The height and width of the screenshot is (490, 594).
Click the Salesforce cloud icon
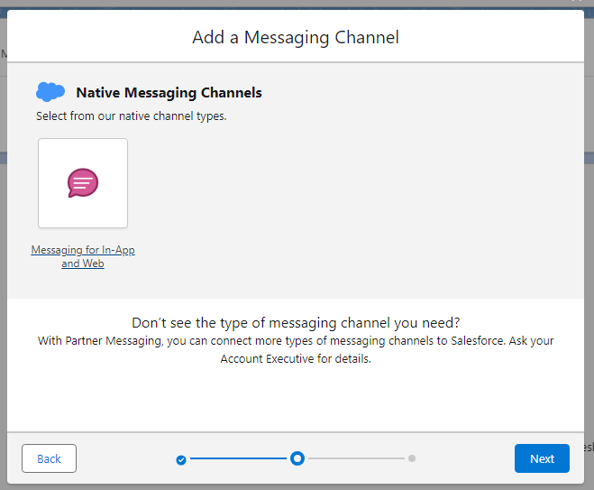(x=50, y=92)
